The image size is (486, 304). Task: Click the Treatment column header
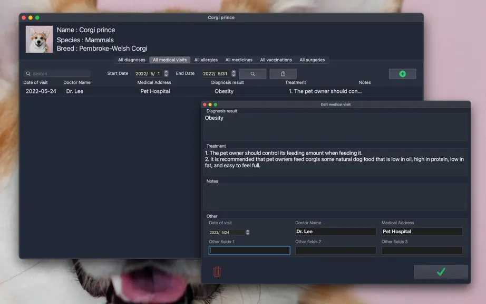(x=295, y=82)
